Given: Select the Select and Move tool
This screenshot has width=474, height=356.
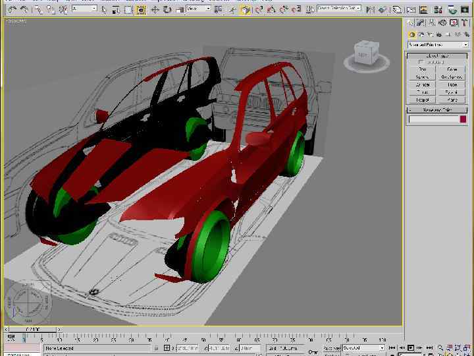Looking at the screenshot, I should [155, 9].
